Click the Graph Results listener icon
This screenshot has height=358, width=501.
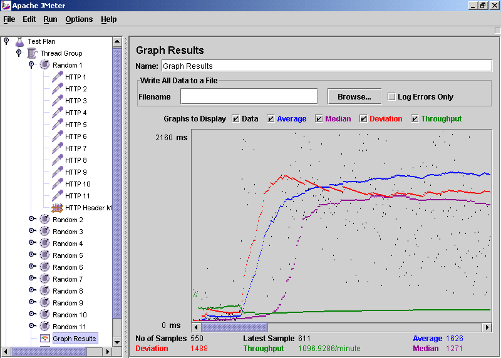coord(44,339)
